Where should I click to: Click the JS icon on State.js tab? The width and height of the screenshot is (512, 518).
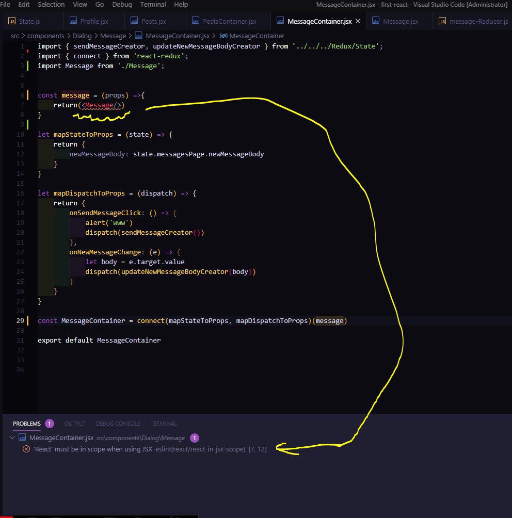pyautogui.click(x=11, y=21)
